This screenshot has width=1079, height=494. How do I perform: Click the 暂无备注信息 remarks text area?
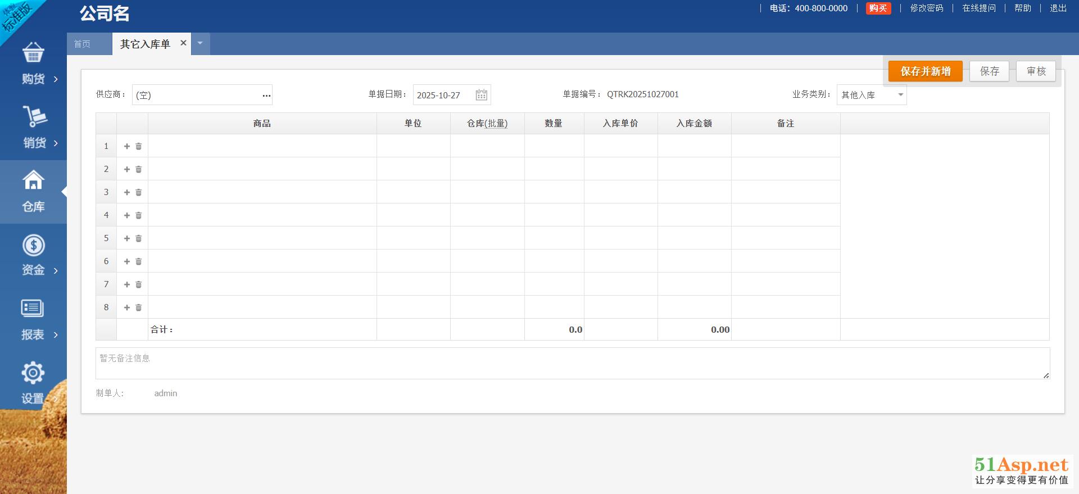[x=572, y=363]
